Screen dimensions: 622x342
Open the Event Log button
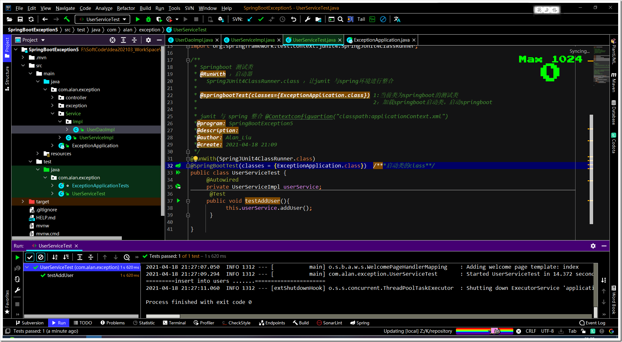(x=592, y=323)
